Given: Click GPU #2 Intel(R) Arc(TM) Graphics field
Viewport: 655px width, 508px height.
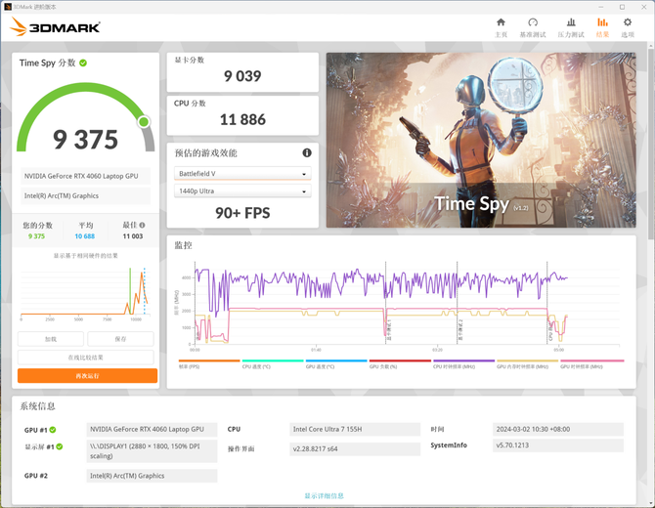Looking at the screenshot, I should coord(153,476).
